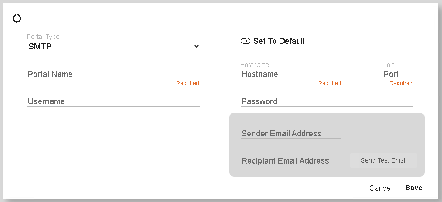Select the Recipient Email Address field
Viewport: 442px width, 202px height.
point(290,161)
